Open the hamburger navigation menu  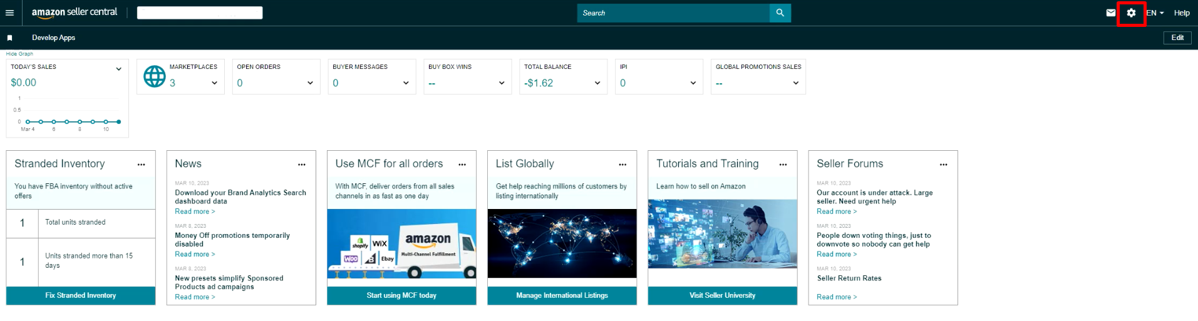point(9,13)
